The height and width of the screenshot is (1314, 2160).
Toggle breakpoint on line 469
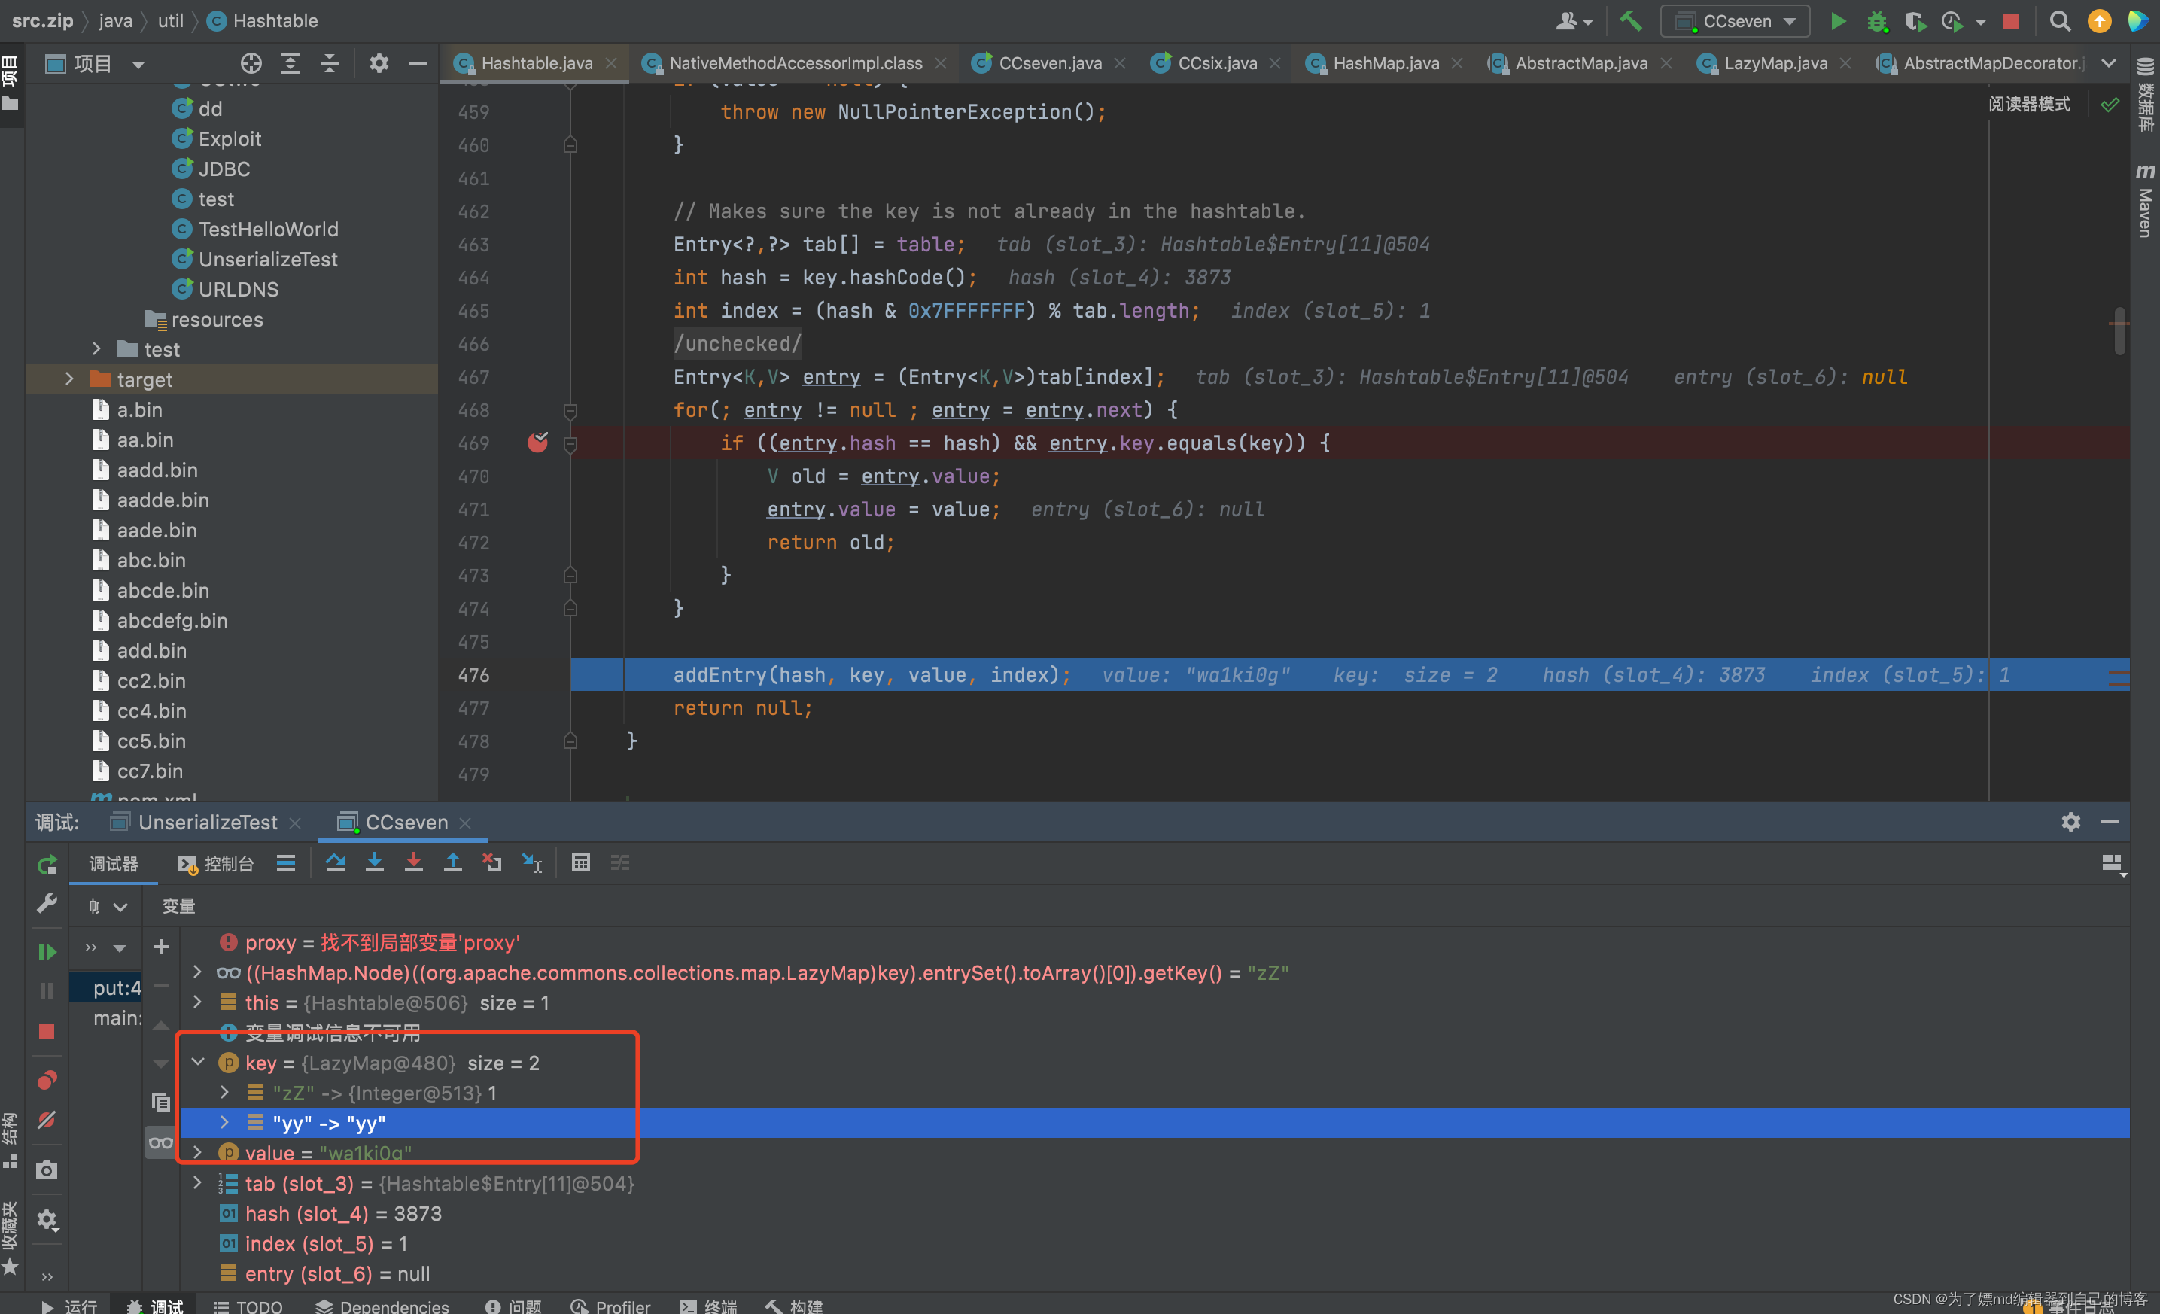pyautogui.click(x=537, y=443)
